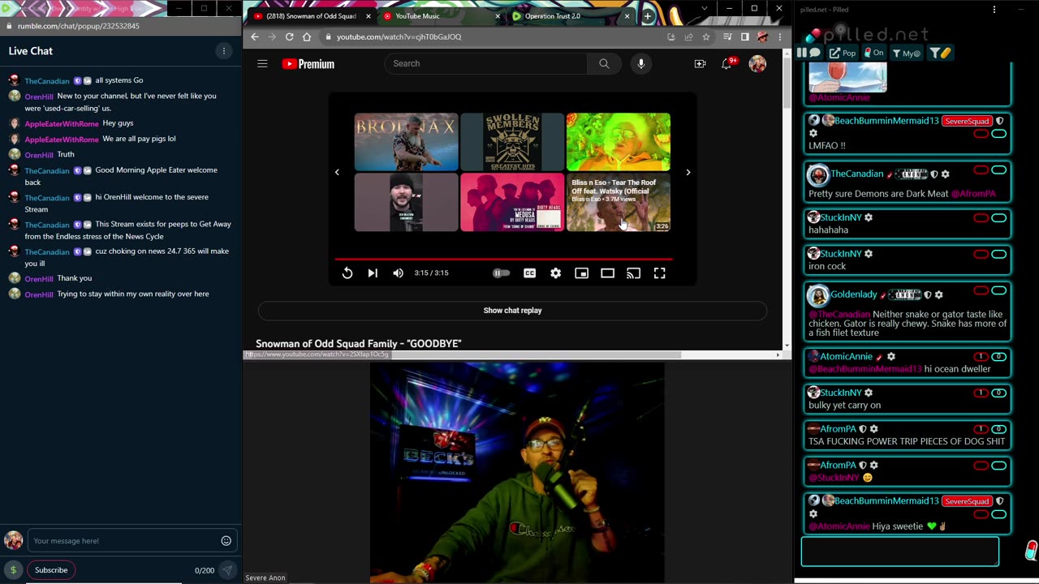
Task: Open the Swollen Members Greatest Hits thumbnail
Action: point(512,142)
